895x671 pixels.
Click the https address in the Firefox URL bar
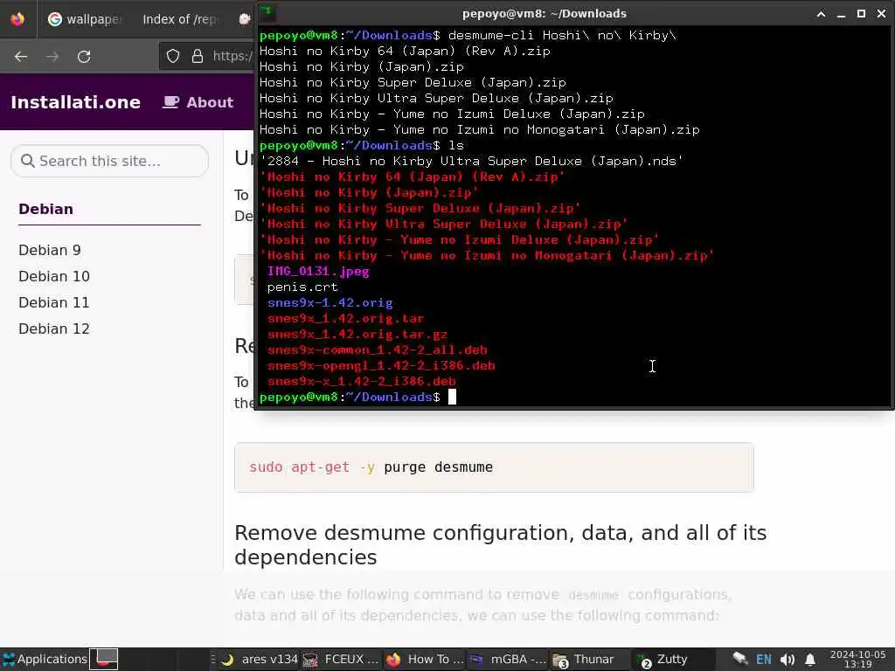[232, 56]
